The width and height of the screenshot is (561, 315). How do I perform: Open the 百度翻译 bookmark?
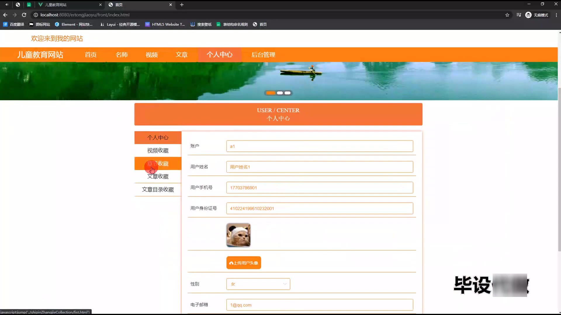tap(13, 24)
